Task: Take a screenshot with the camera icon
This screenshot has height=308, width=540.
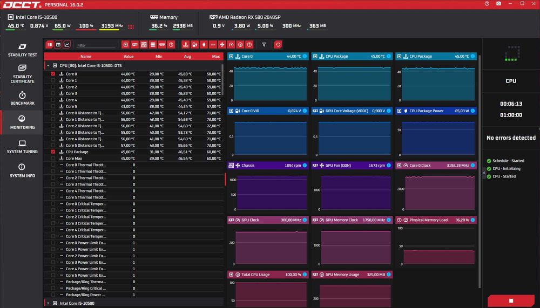Action: (498, 4)
